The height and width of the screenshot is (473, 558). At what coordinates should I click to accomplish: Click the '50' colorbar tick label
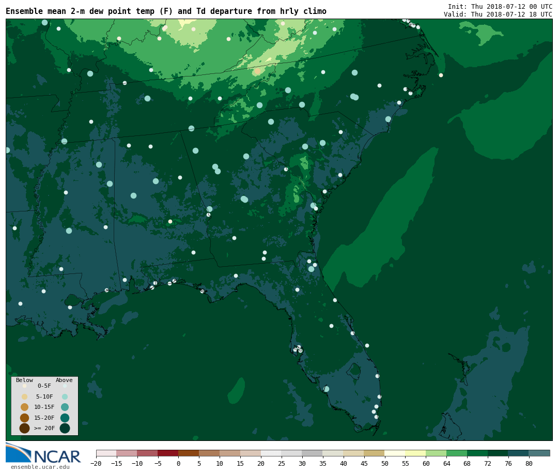(385, 463)
